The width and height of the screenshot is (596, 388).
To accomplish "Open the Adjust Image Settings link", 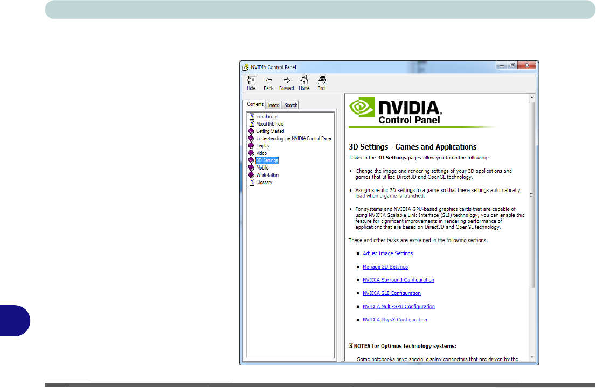I will pyautogui.click(x=387, y=253).
